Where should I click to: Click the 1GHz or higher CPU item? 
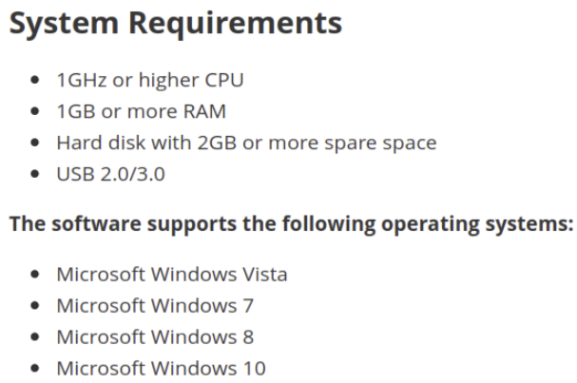(150, 80)
